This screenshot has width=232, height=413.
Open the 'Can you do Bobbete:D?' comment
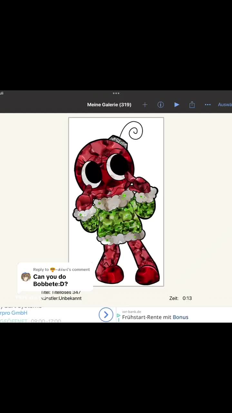tap(51, 280)
